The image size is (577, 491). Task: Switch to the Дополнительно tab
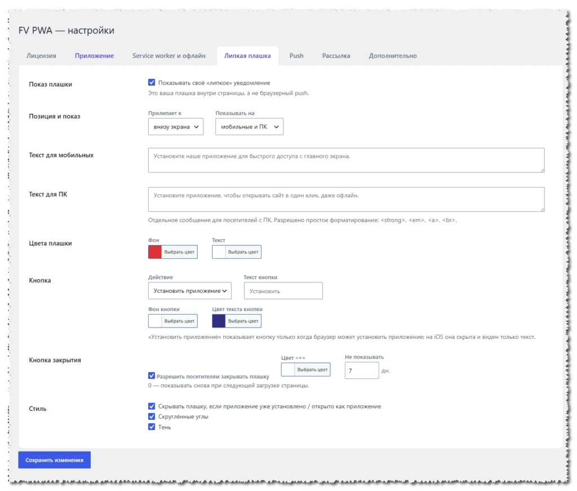393,56
